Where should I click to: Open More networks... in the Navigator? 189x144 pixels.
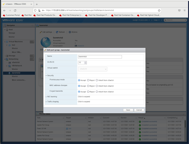19,80
